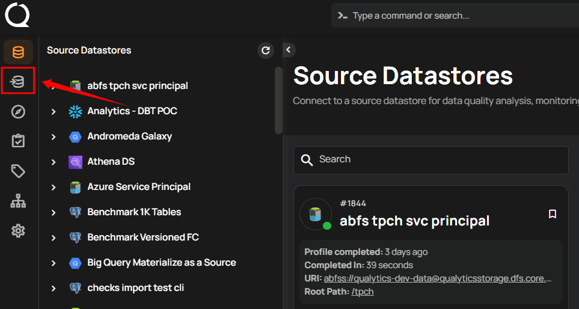Open Settings gear icon in sidebar
This screenshot has height=309, width=579.
18,231
